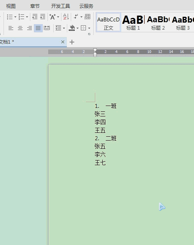Open the 视图 ribbon tab
The image size is (194, 245).
[11, 6]
